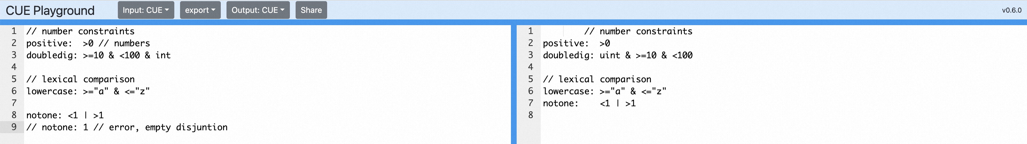Click output line 'doubledig: uint & >=10 & <100'
The width and height of the screenshot is (1027, 144).
[617, 55]
